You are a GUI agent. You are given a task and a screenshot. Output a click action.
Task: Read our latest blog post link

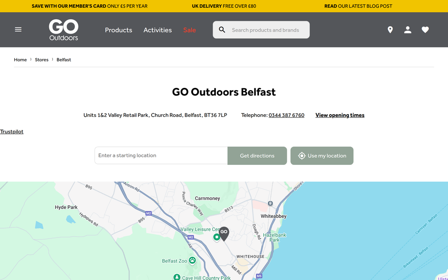[x=358, y=6]
